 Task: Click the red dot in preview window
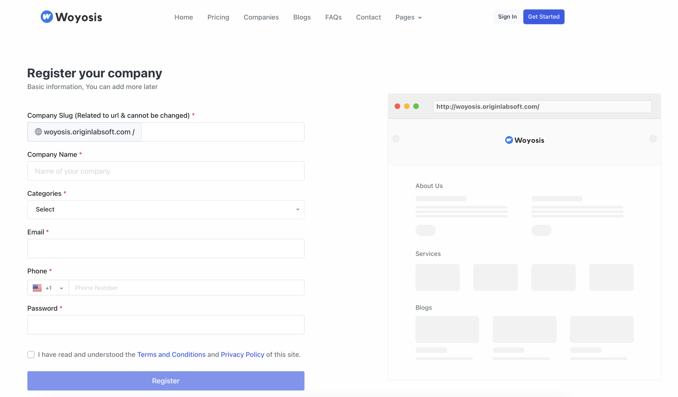pos(397,106)
